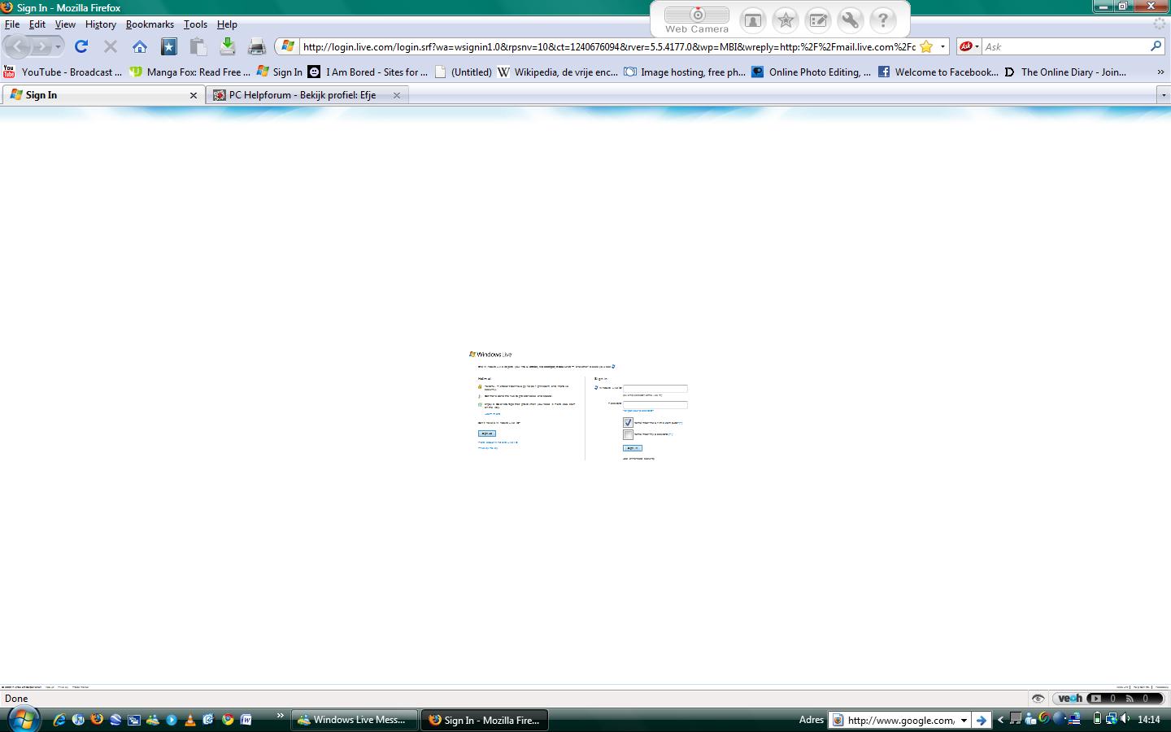Image resolution: width=1171 pixels, height=732 pixels.
Task: Launch Google Chrome from Quick Launch
Action: pyautogui.click(x=228, y=720)
